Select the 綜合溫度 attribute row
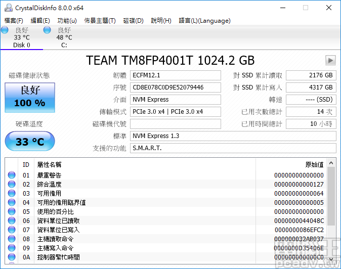341x269 pixels. tap(166, 184)
